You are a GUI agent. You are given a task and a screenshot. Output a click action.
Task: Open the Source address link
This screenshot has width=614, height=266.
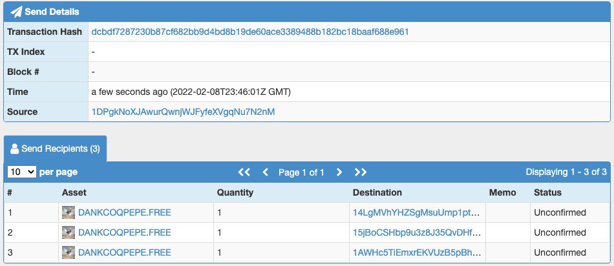(x=184, y=112)
